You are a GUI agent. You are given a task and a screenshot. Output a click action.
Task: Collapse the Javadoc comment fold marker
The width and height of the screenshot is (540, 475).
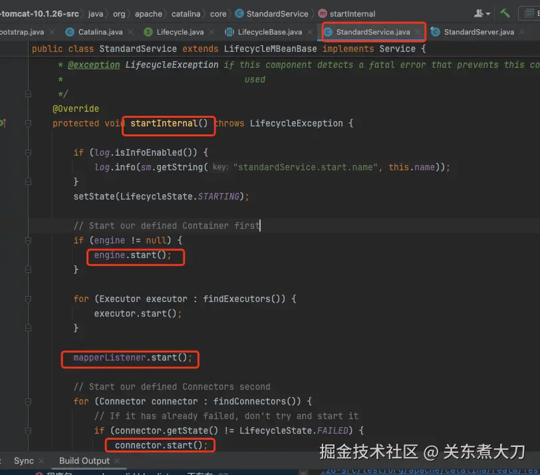(x=28, y=94)
